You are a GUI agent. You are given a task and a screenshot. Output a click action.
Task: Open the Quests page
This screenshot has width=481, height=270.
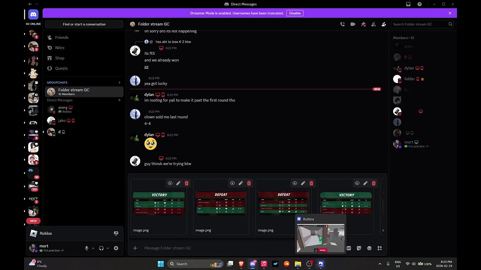84,68
